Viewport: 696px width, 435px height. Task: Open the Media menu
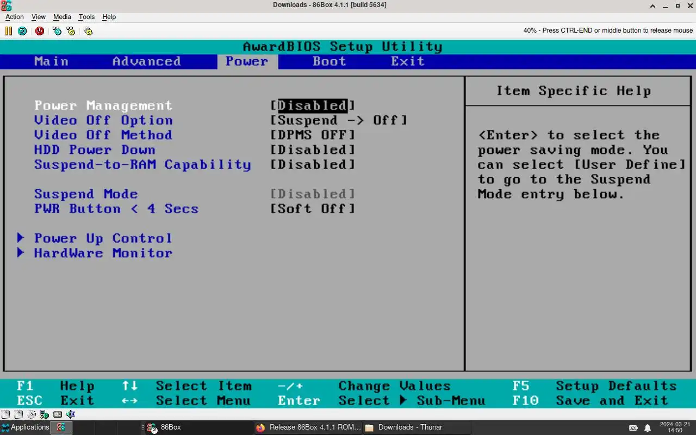tap(62, 17)
